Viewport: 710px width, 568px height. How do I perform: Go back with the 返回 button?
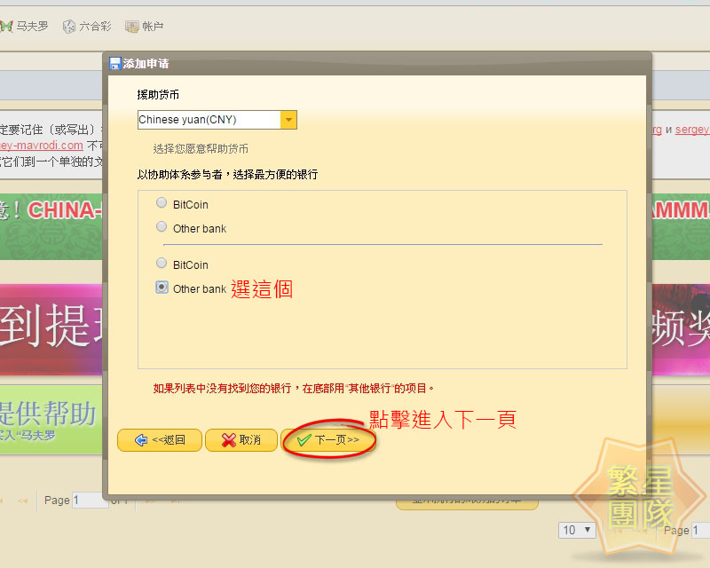(x=159, y=440)
